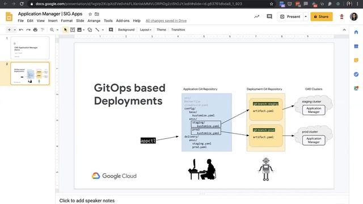
Task: Expand the line type dropdown arrow
Action: point(103,30)
